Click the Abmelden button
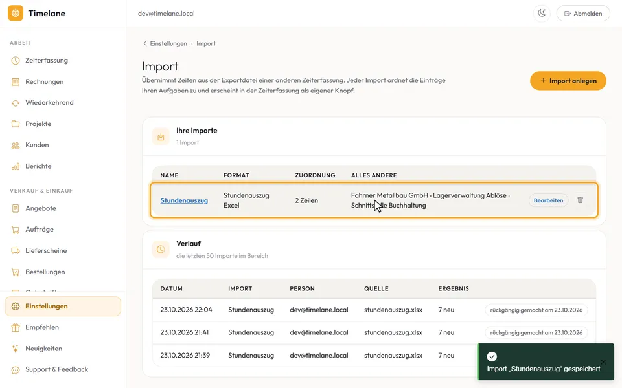This screenshot has height=388, width=622. point(583,13)
